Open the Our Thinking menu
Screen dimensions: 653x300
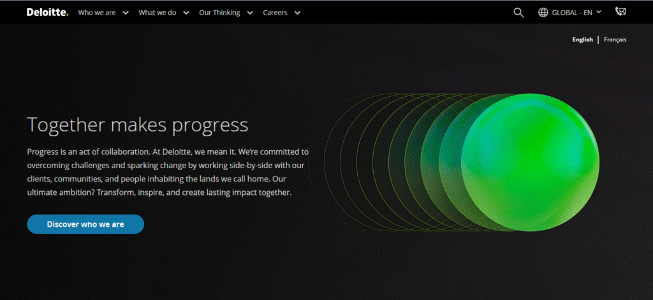(219, 13)
